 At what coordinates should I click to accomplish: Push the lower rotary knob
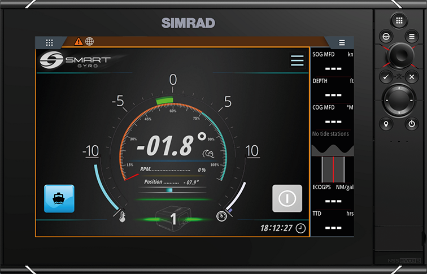tap(399, 100)
